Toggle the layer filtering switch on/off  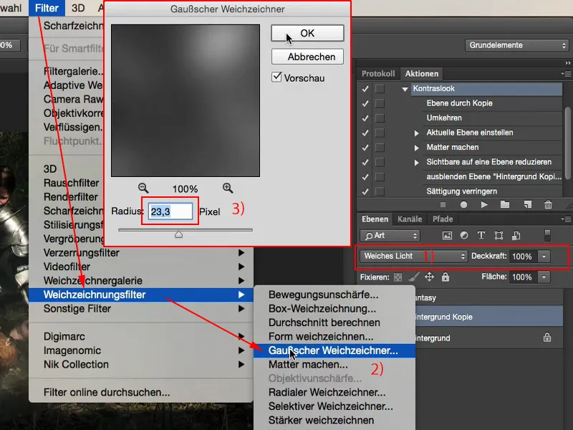547,236
